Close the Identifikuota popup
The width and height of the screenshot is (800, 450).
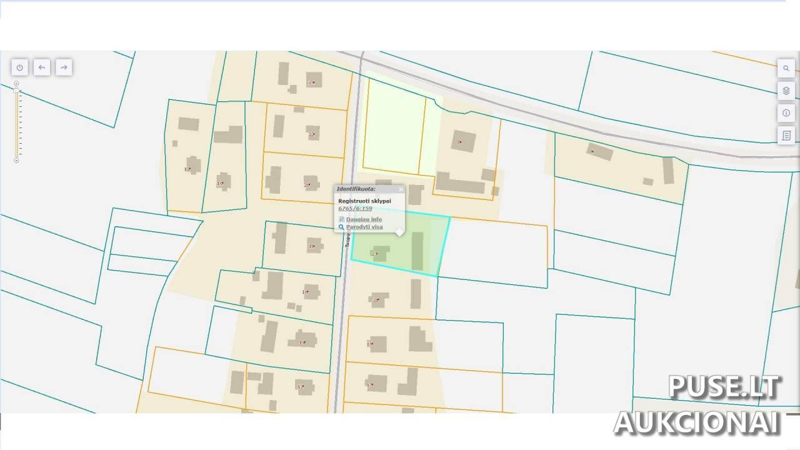pos(401,189)
